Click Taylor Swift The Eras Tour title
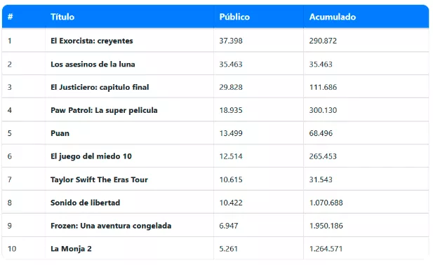Image resolution: width=433 pixels, height=265 pixels. coord(99,179)
